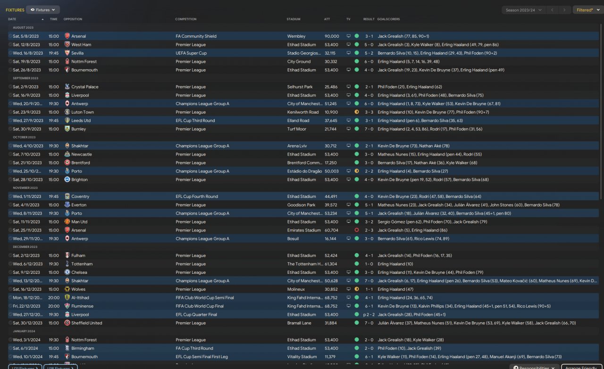Click the 3 - 3 result for Luton Town
This screenshot has height=369, width=604.
click(369, 112)
